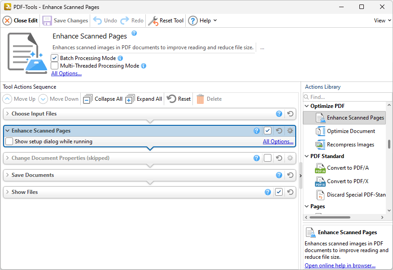Screen dimensions: 393x270
Task: Click the Expand All toolbar item
Action: pos(144,99)
